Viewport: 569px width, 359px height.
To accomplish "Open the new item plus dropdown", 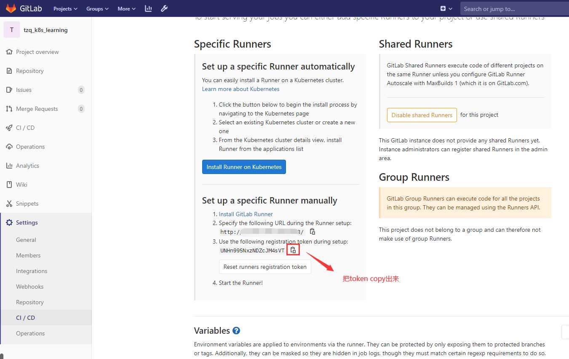I will coord(446,8).
